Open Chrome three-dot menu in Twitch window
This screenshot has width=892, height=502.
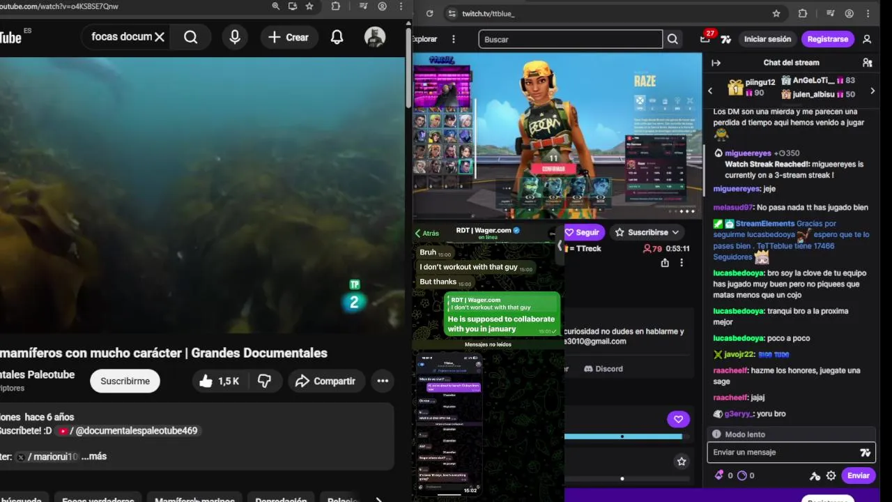pyautogui.click(x=868, y=13)
